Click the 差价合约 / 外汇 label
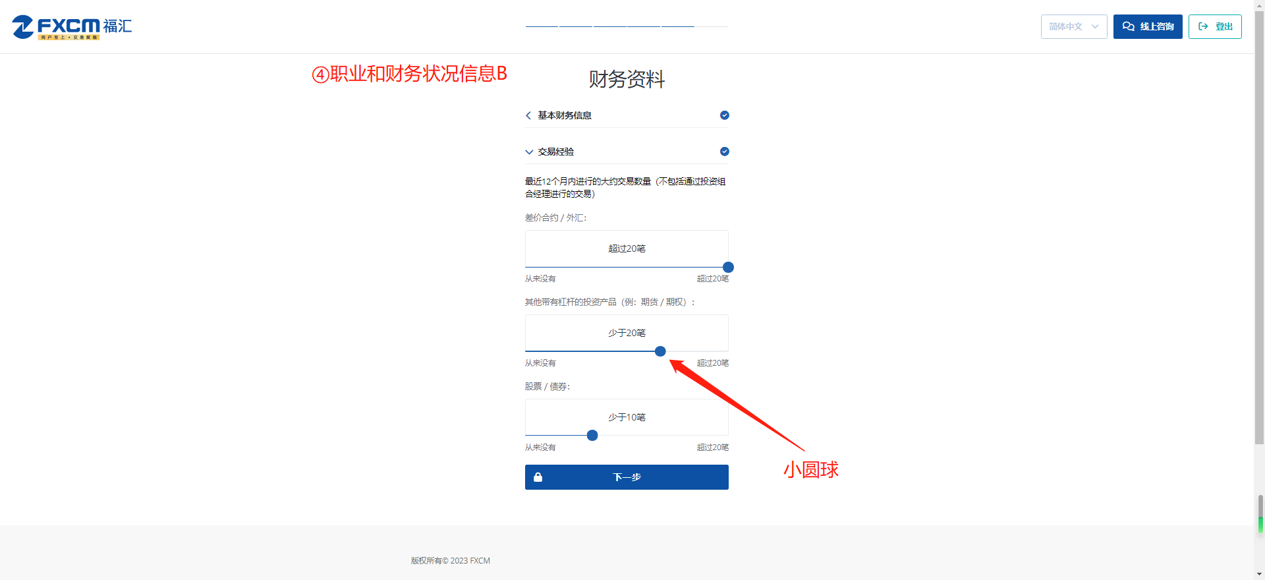This screenshot has height=580, width=1265. point(555,217)
